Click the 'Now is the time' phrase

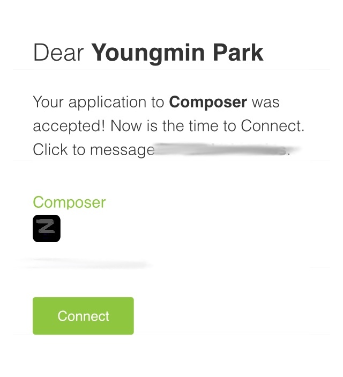(165, 126)
